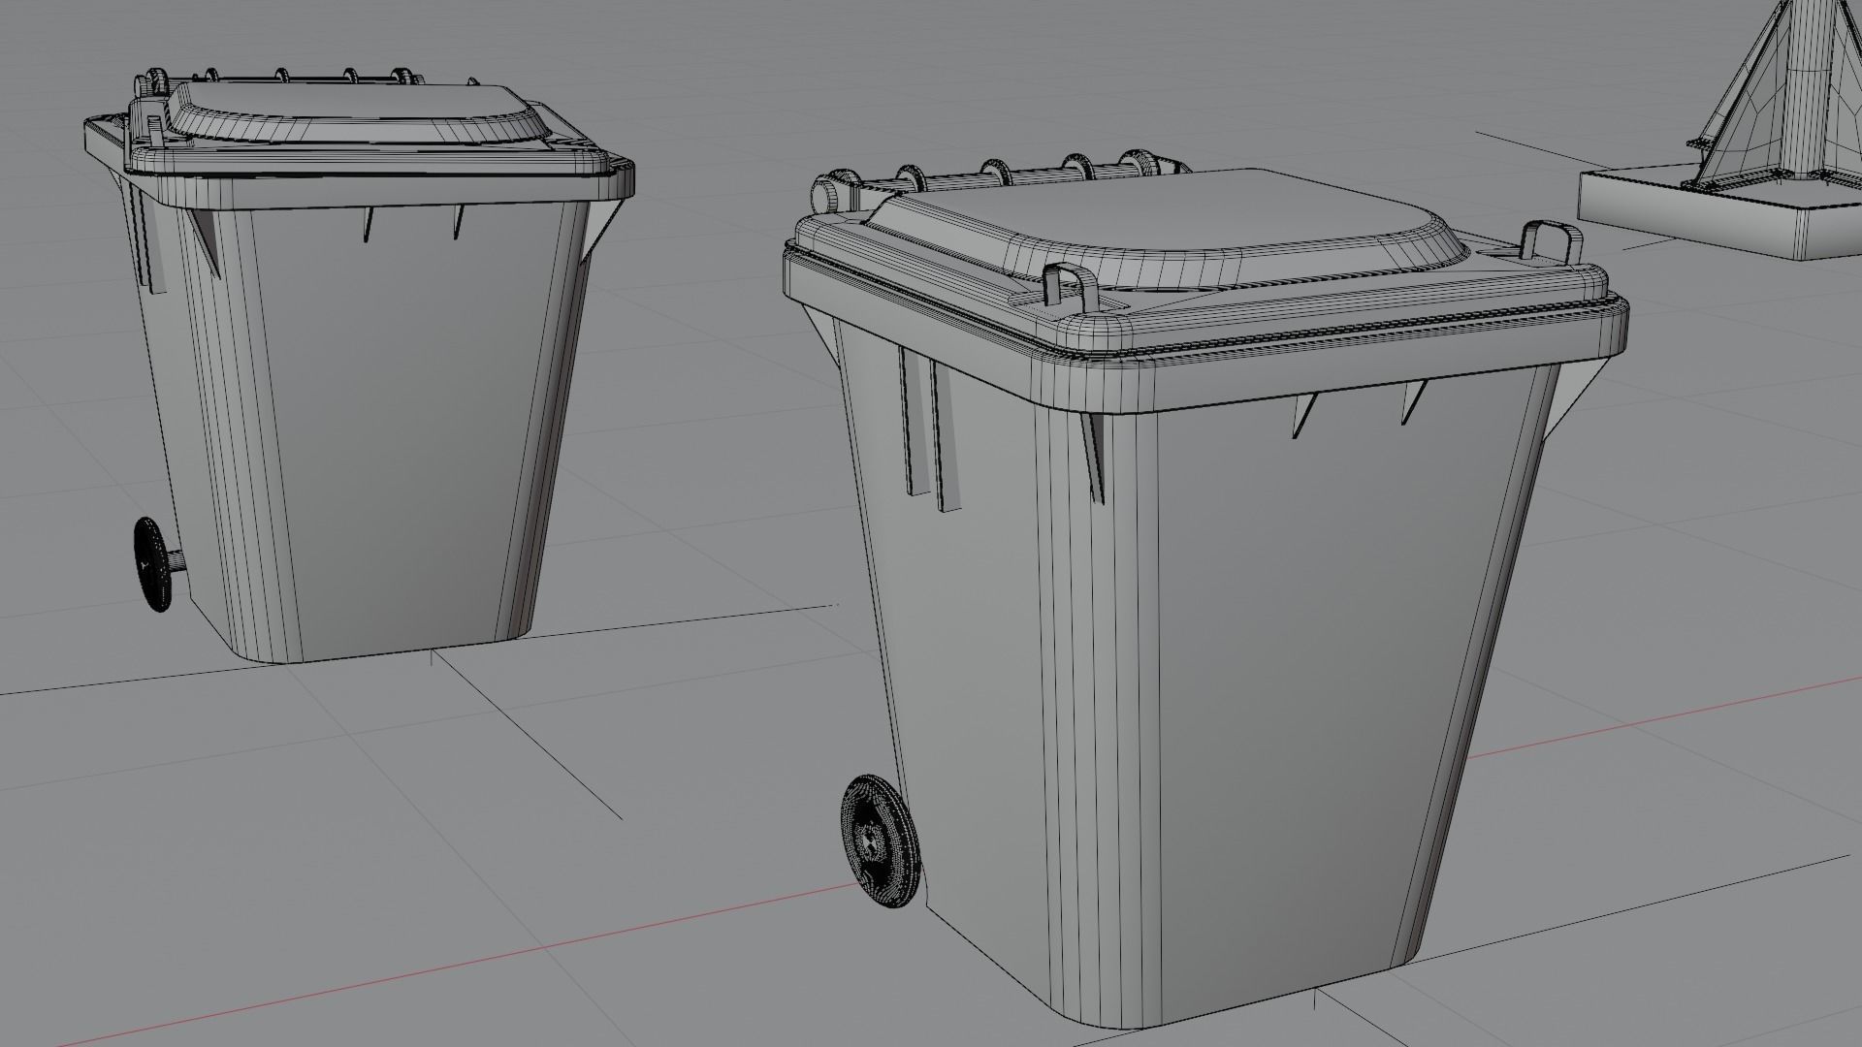This screenshot has width=1862, height=1047.
Task: Pick the wheel of the left bin
Action: (150, 564)
